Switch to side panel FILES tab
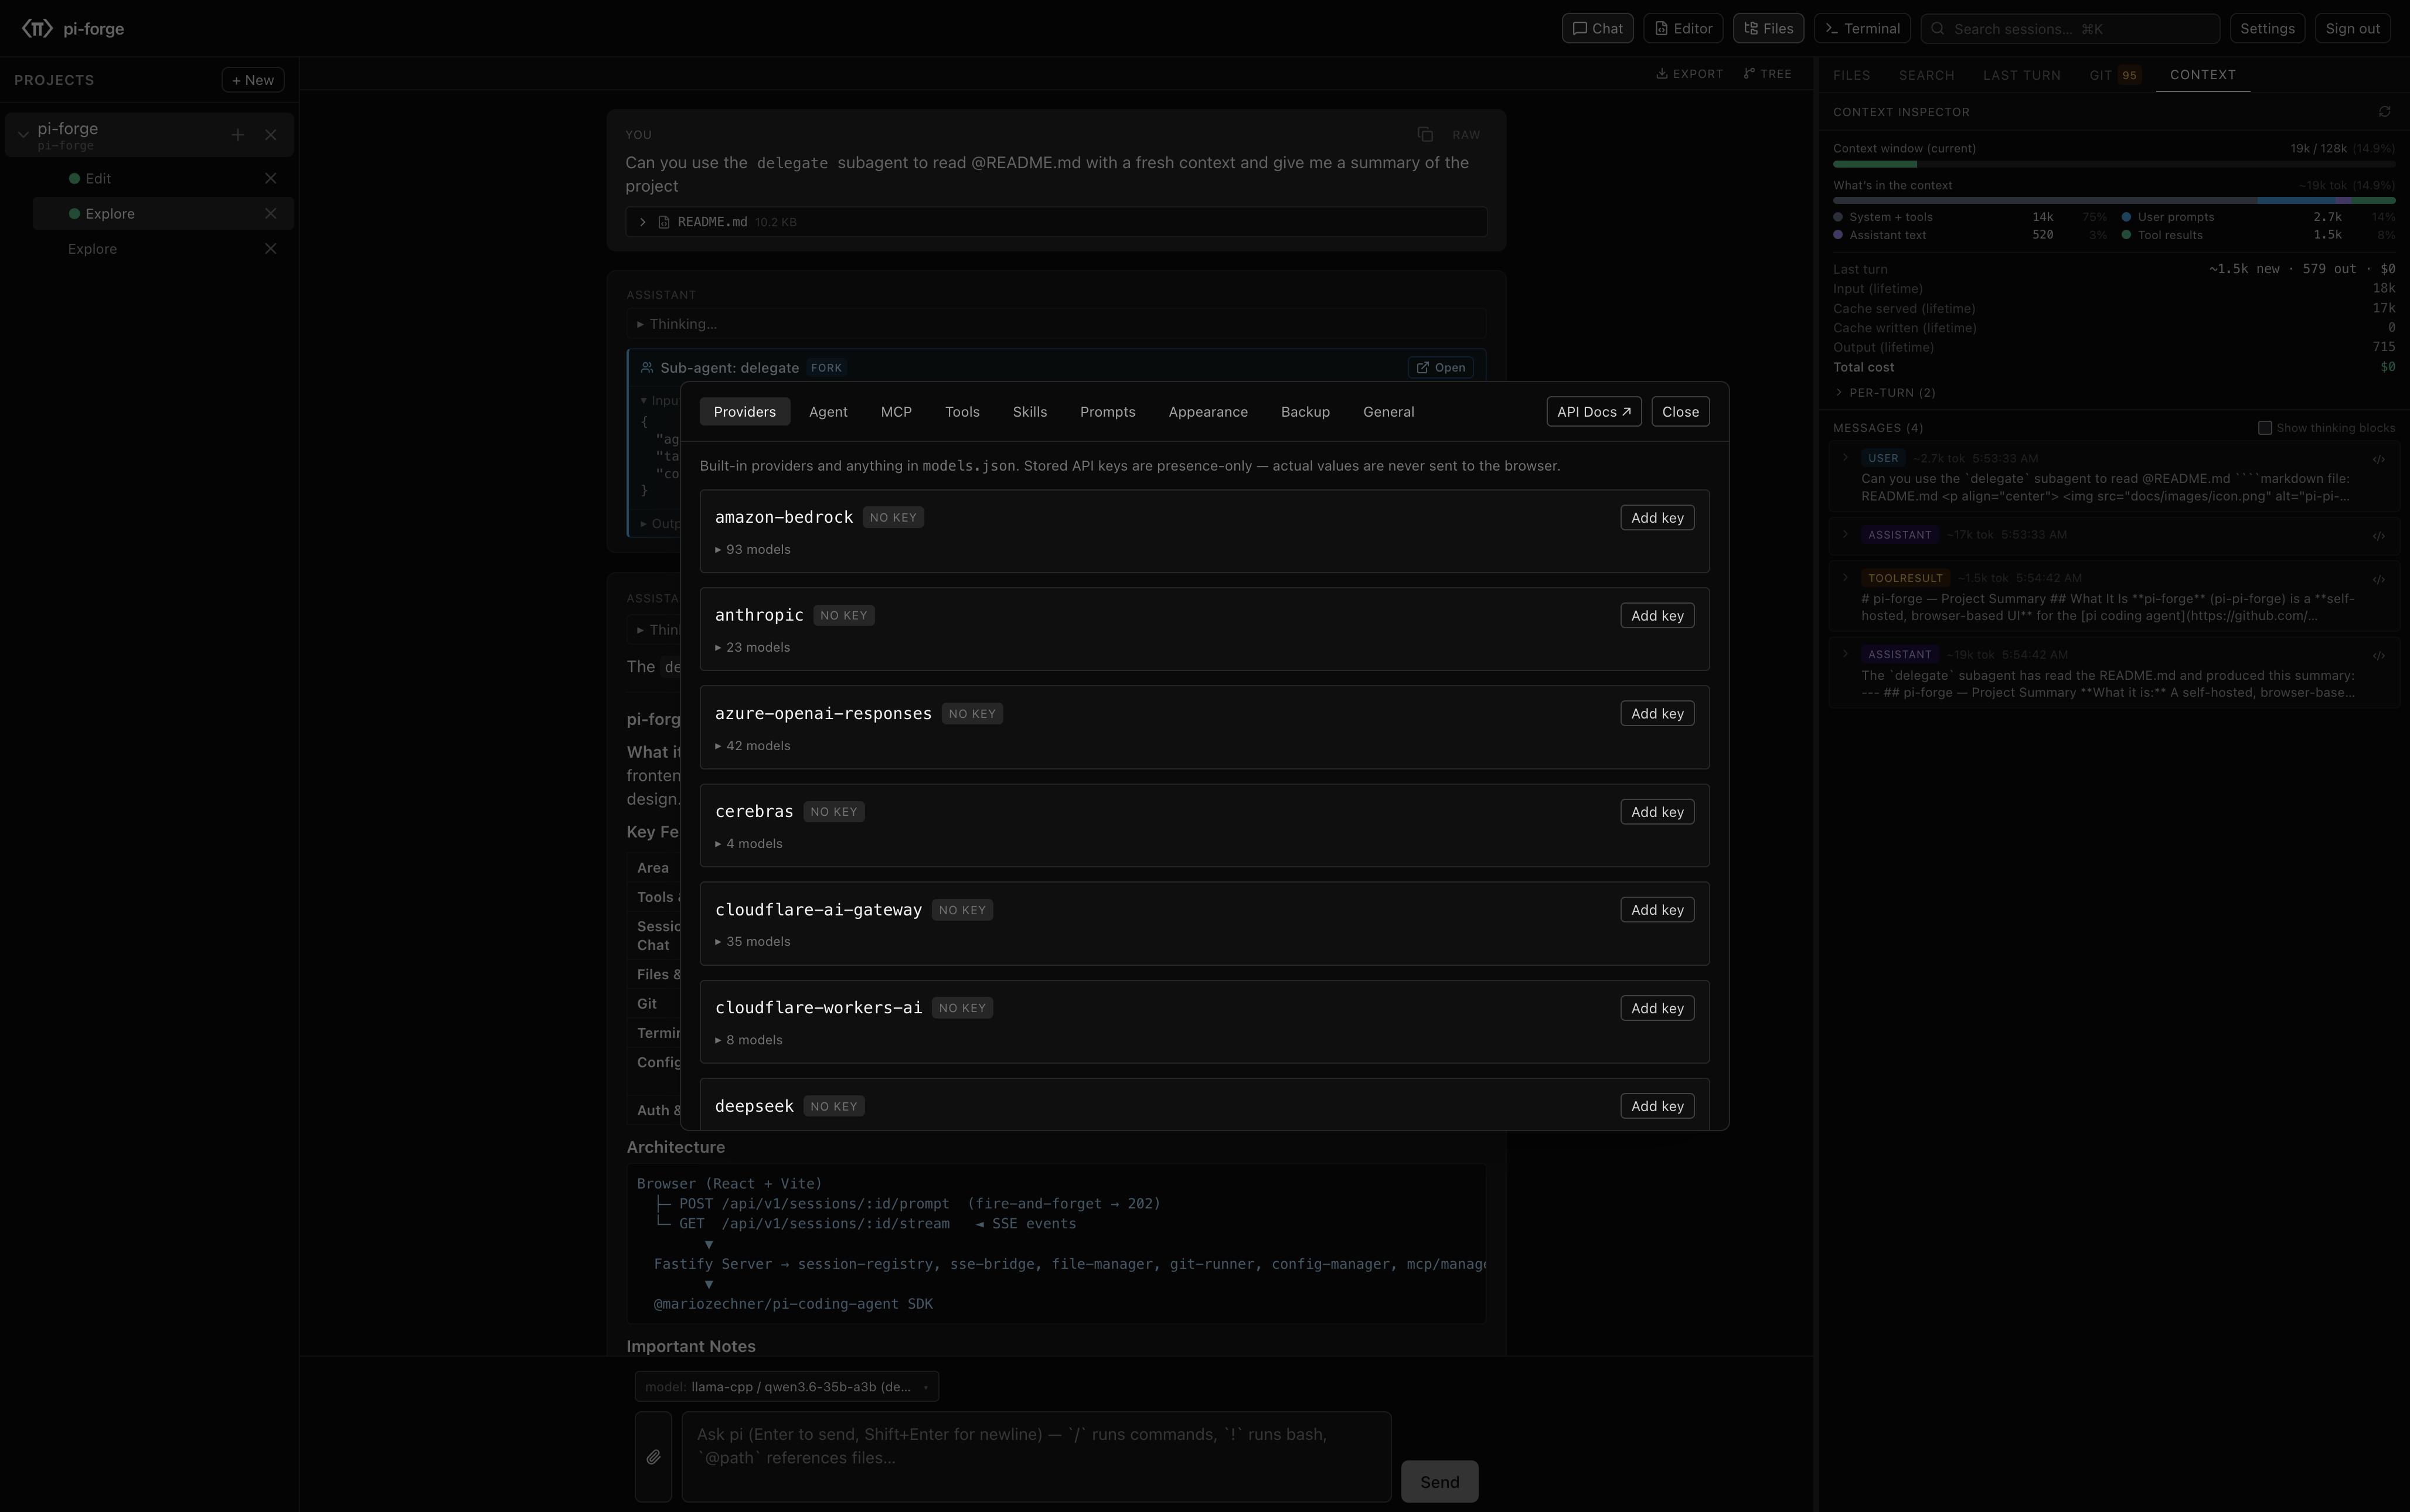Screen dimensions: 2410x1512 (x=1851, y=75)
